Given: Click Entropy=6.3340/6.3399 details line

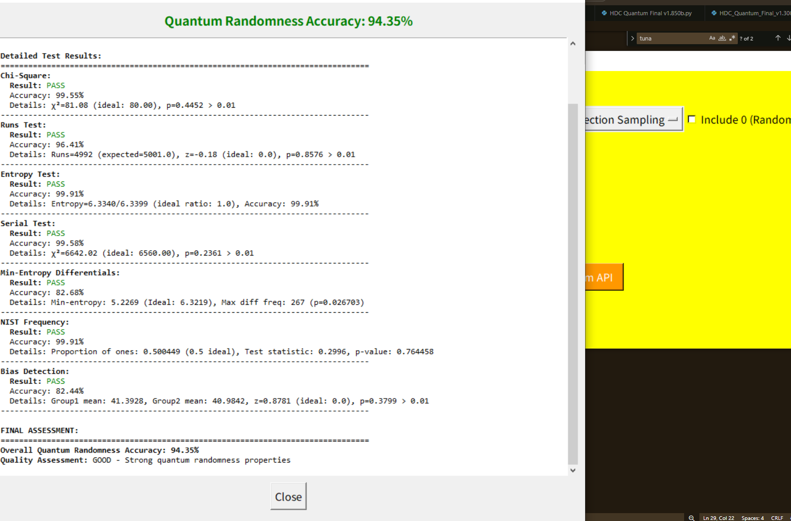Looking at the screenshot, I should click(164, 204).
